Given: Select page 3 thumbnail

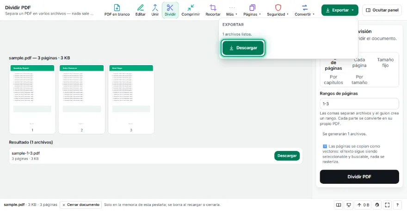Looking at the screenshot, I should pyautogui.click(x=131, y=99).
